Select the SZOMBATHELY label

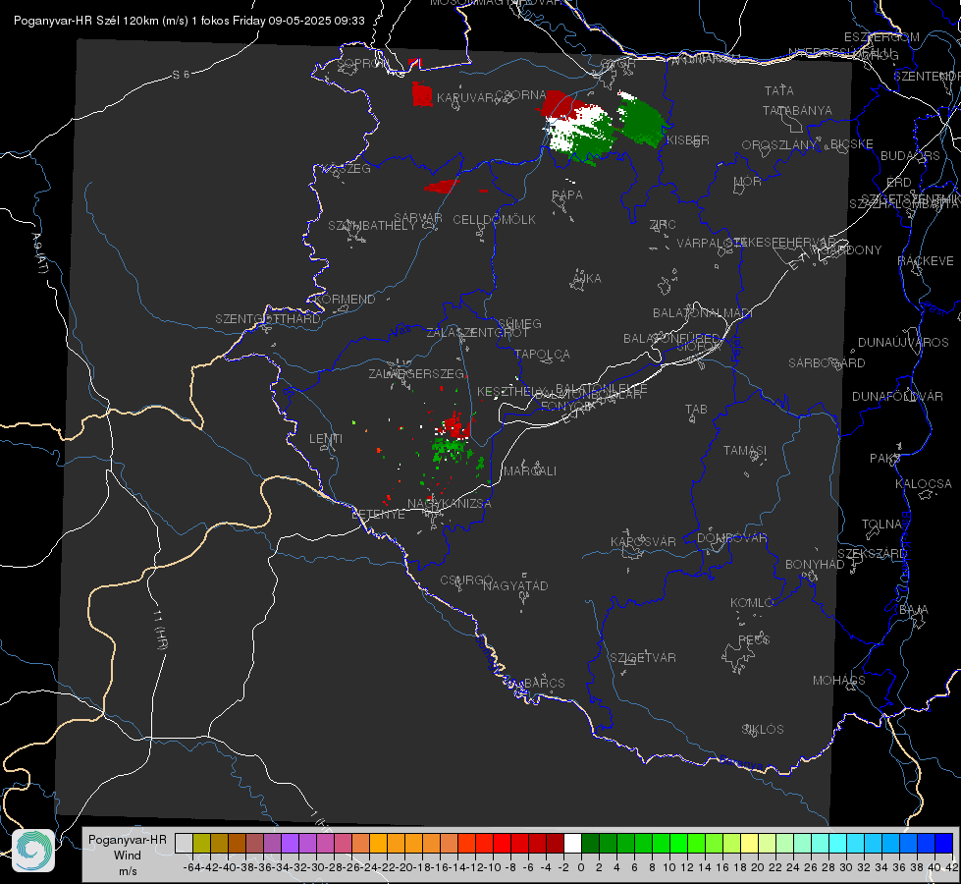point(372,225)
